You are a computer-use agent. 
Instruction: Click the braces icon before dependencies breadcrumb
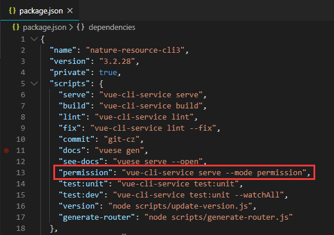click(x=80, y=28)
